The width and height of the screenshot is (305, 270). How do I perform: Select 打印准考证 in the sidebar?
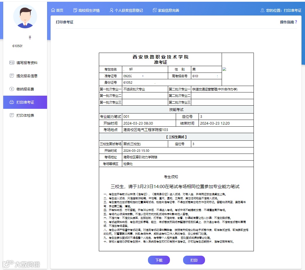(x=25, y=102)
